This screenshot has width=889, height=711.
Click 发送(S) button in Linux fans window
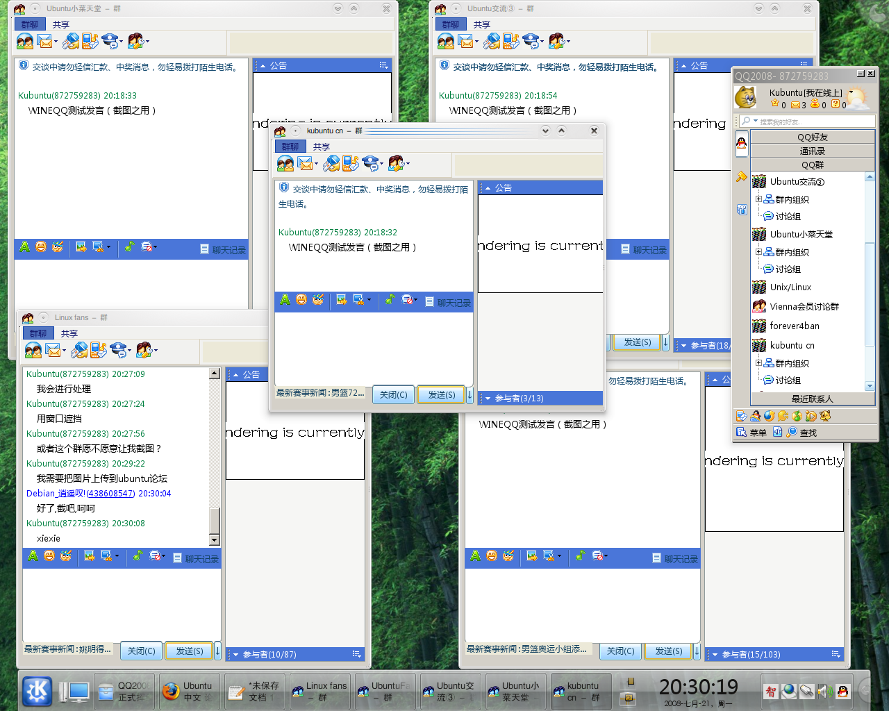189,651
